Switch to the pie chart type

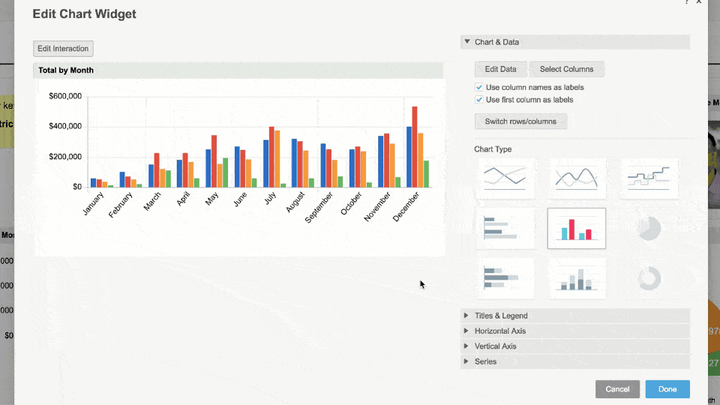pyautogui.click(x=649, y=228)
